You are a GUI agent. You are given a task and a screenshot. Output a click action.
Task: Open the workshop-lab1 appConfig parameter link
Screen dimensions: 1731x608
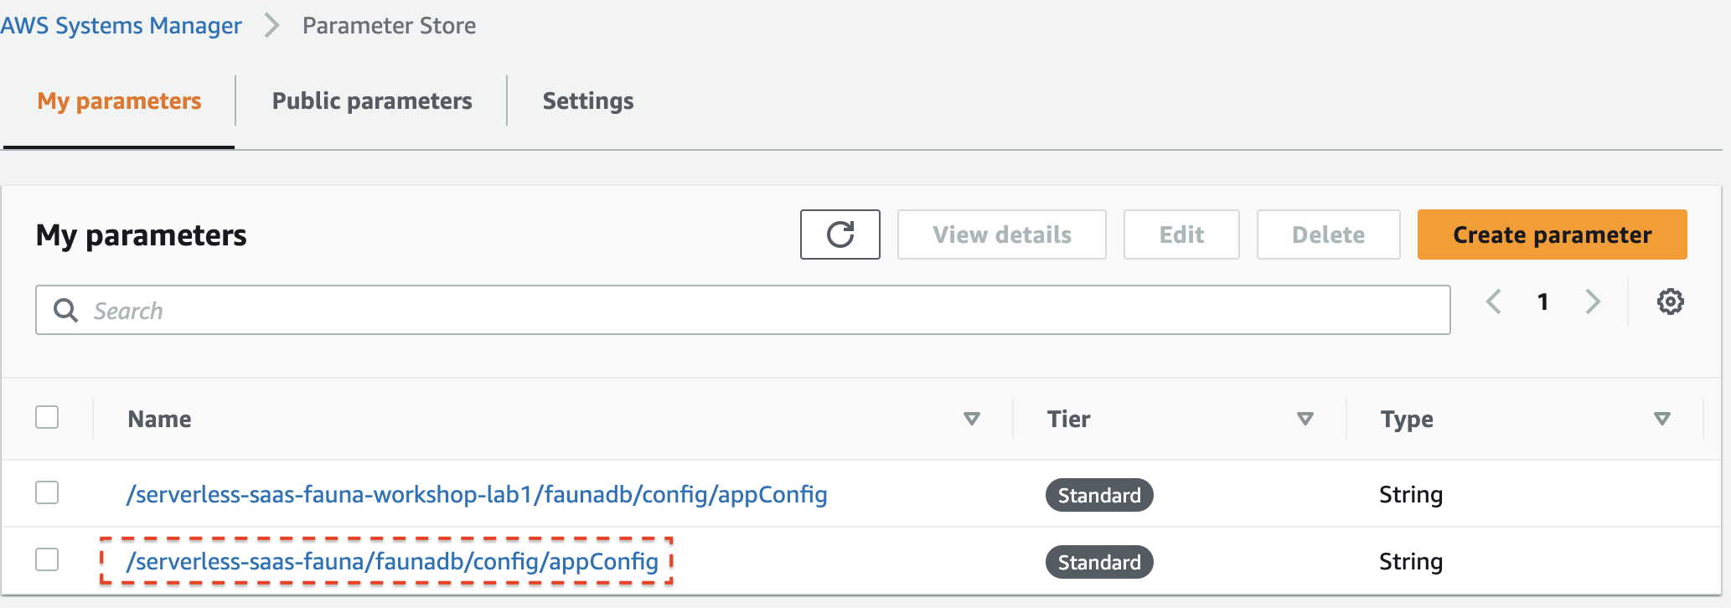(476, 494)
